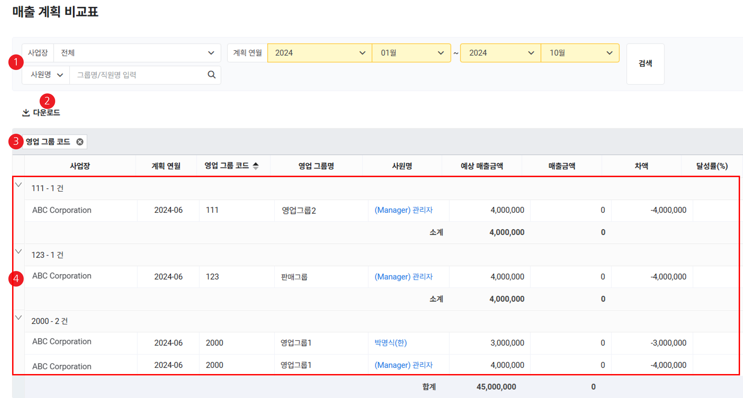Screen dimensions: 743x398
Task: Click the 검색 button
Action: coord(645,64)
